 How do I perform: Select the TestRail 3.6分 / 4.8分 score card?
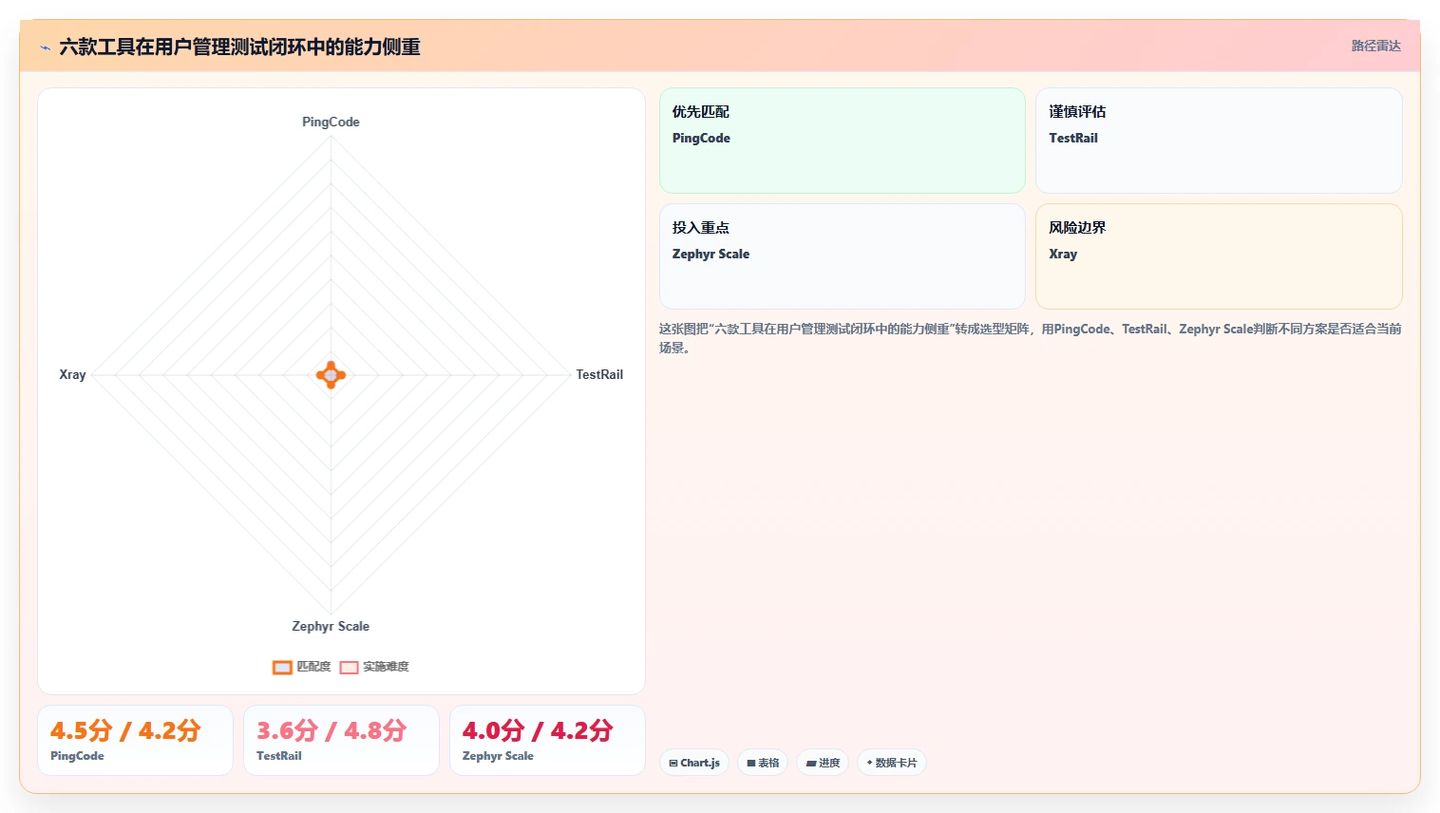pyautogui.click(x=341, y=740)
